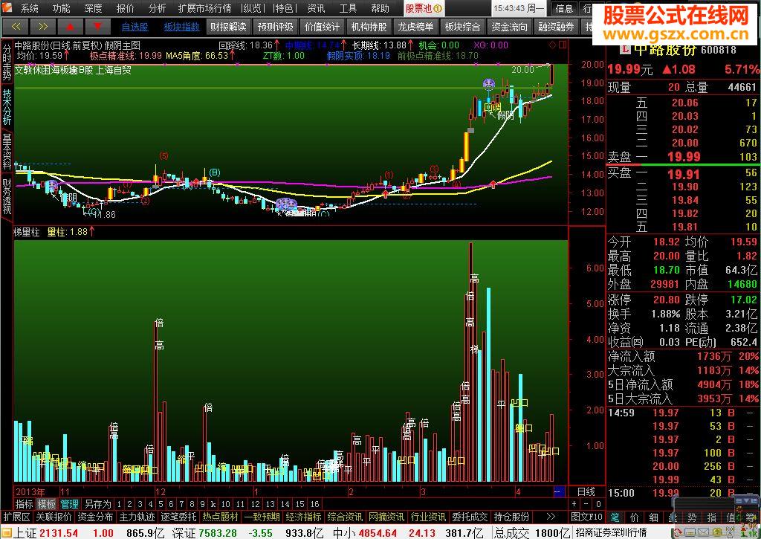Open the 日线 period selector
This screenshot has height=539, width=761.
pos(586,492)
